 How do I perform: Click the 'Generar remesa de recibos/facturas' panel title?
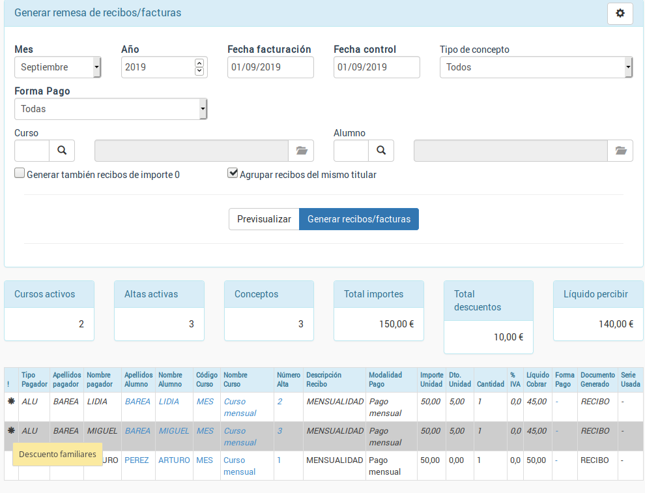click(x=98, y=13)
